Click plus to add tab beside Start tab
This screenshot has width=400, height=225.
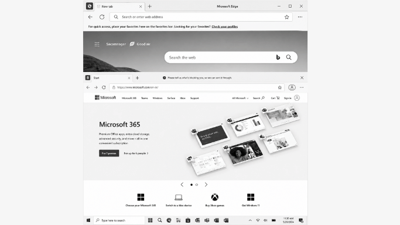pyautogui.click(x=137, y=78)
